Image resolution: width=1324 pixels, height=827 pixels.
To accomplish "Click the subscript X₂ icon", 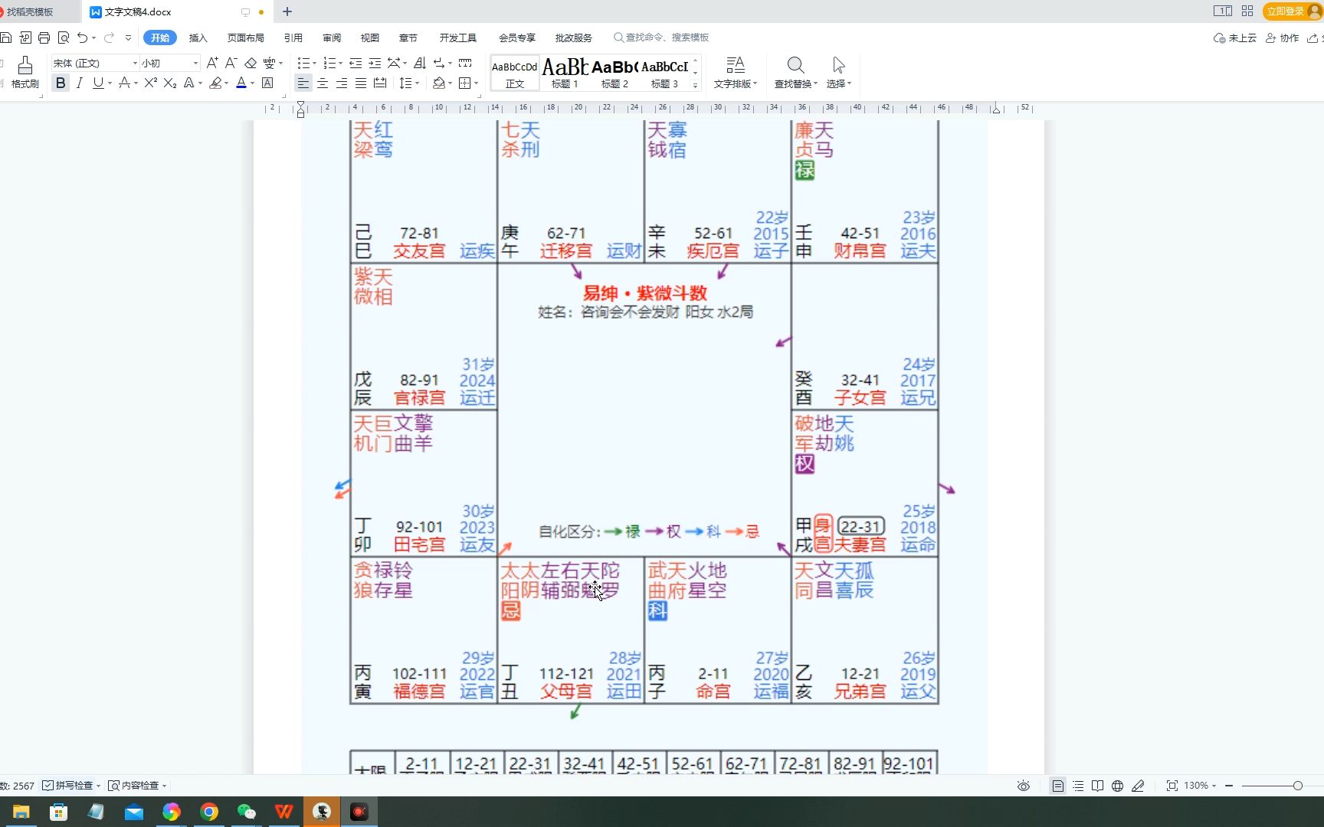I will [170, 83].
